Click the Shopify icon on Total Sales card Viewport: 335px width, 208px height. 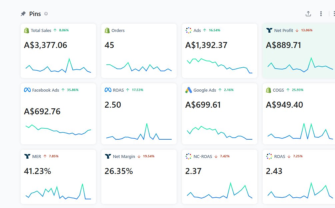(x=26, y=30)
